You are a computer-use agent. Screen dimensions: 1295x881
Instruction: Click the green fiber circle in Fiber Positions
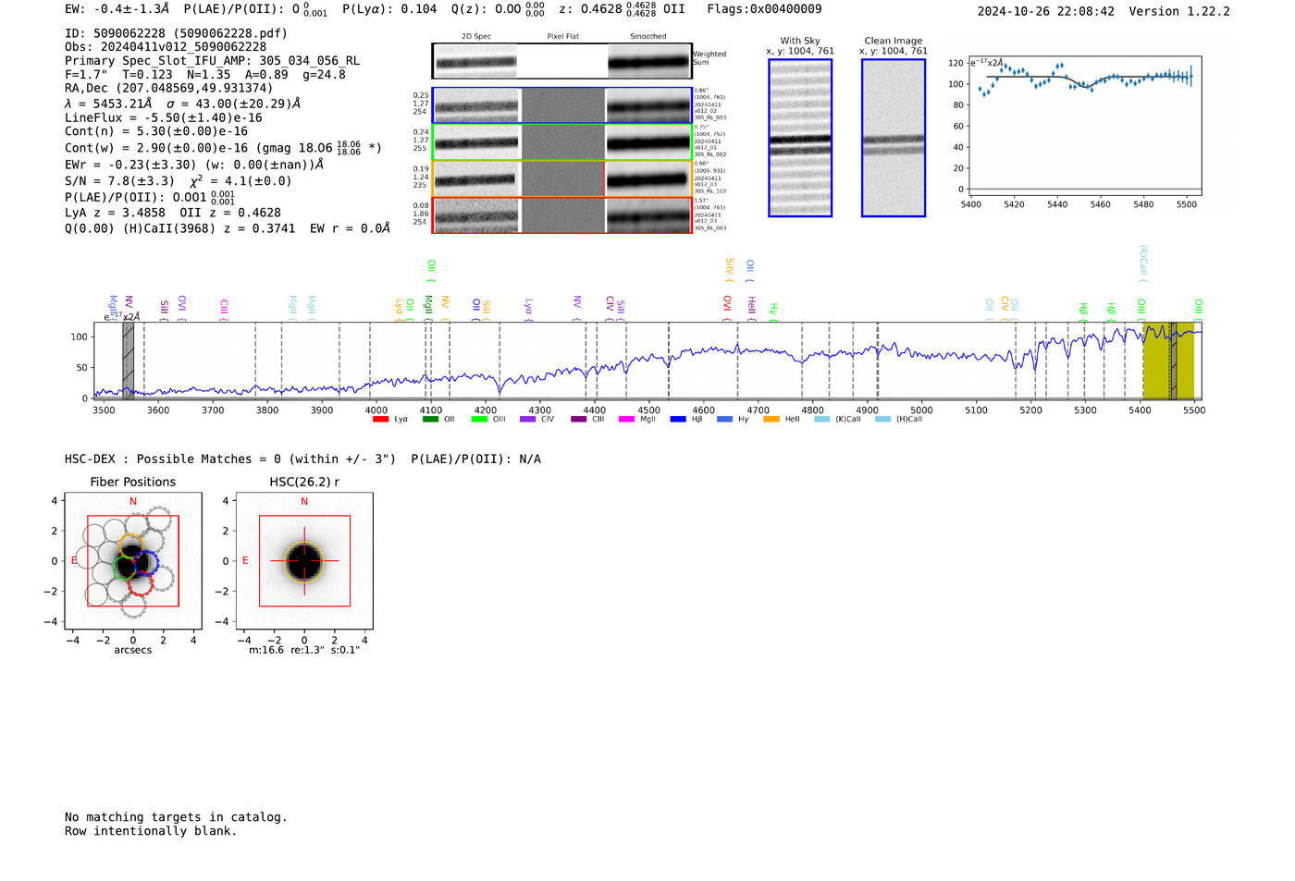point(125,567)
